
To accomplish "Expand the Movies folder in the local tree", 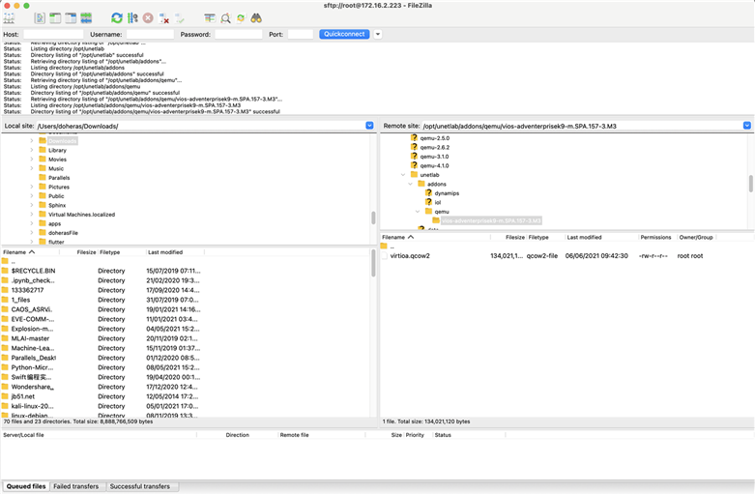I will [x=32, y=160].
